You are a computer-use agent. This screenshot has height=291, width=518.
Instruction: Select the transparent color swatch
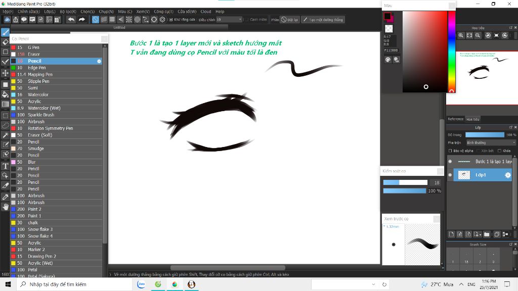click(x=389, y=29)
